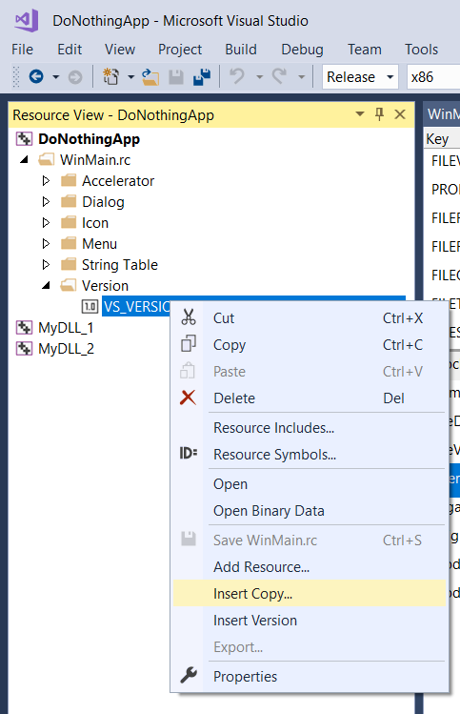Open the Edit menu
460x714 pixels.
point(70,50)
